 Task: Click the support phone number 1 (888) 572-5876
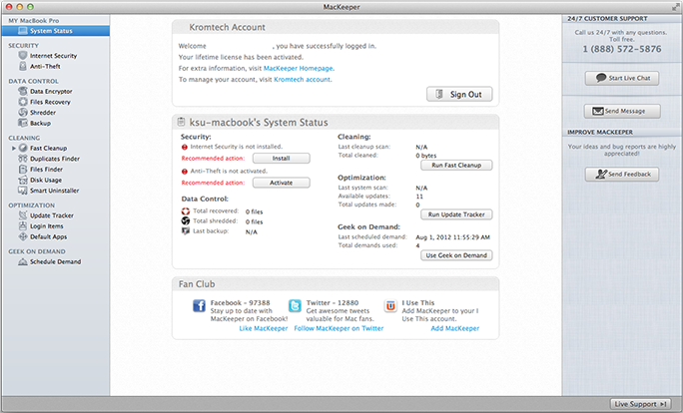click(622, 49)
